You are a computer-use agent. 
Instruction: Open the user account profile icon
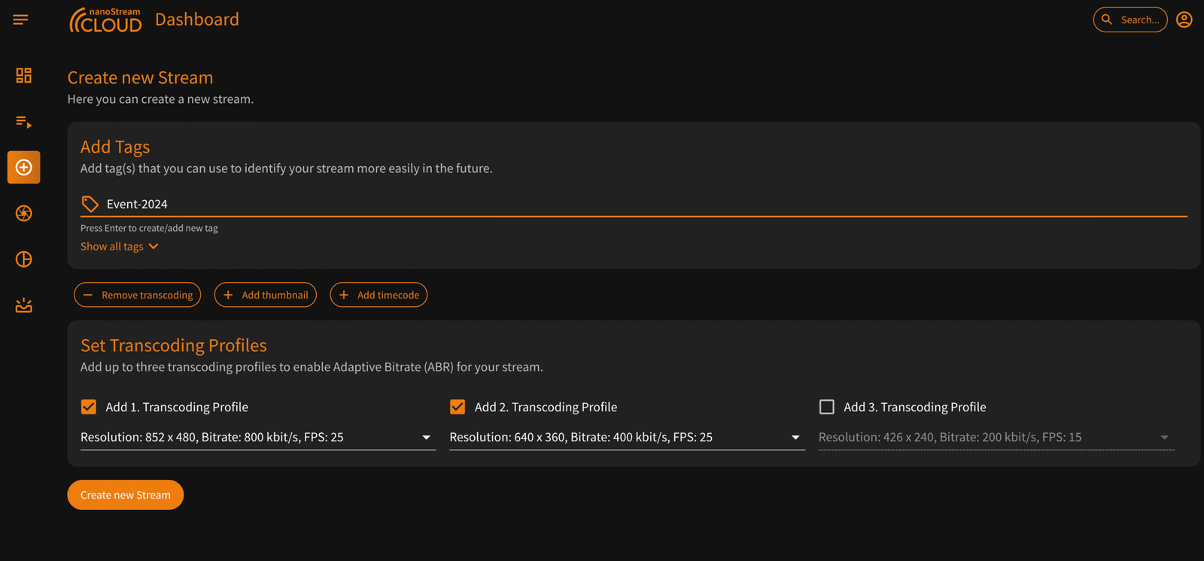[x=1184, y=20]
